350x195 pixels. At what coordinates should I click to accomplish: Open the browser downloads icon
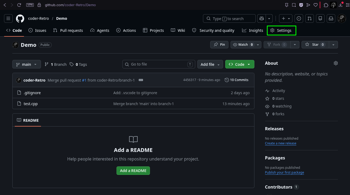coord(341,5)
